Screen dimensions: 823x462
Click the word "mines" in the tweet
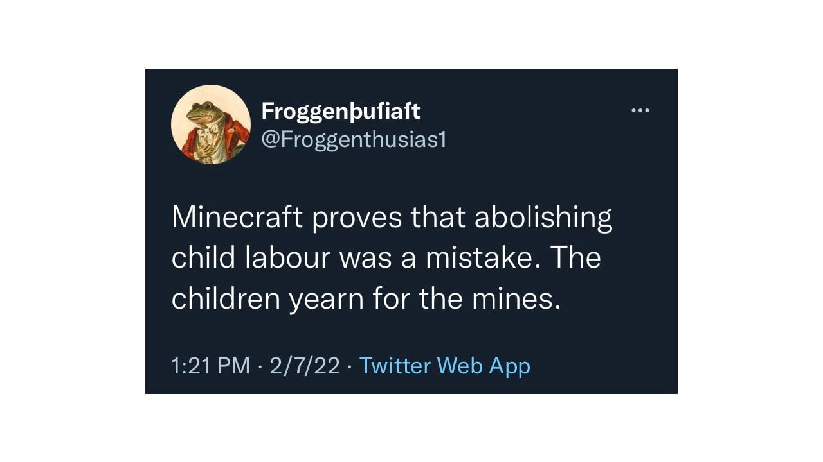(518, 298)
